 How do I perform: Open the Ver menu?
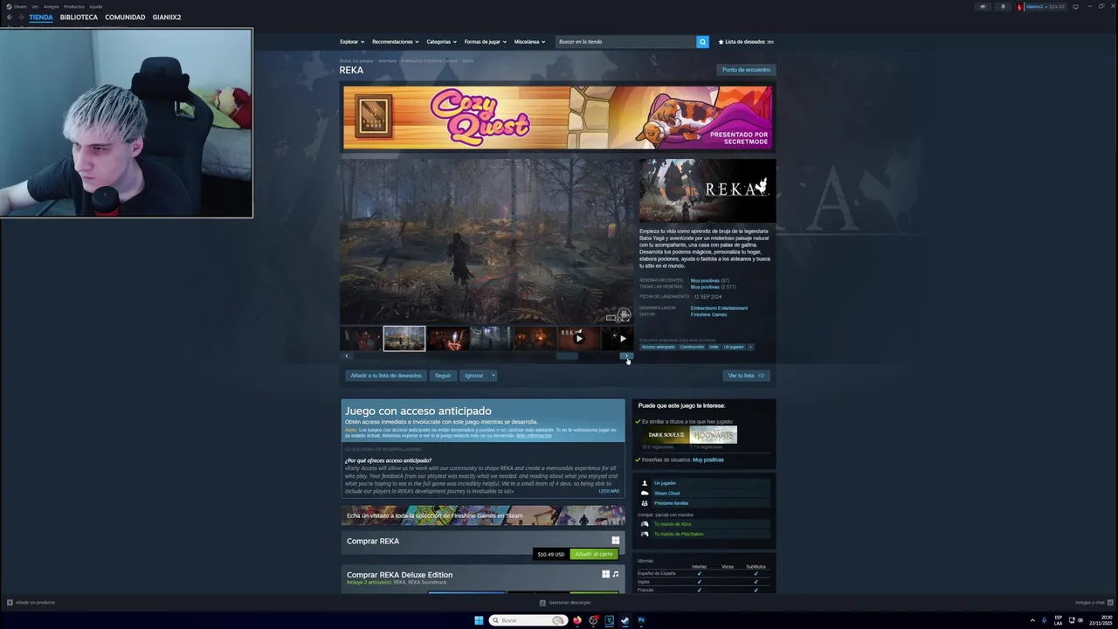pos(35,6)
